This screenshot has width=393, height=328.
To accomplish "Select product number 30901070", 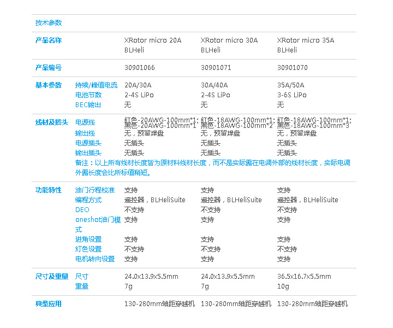I will [x=292, y=68].
